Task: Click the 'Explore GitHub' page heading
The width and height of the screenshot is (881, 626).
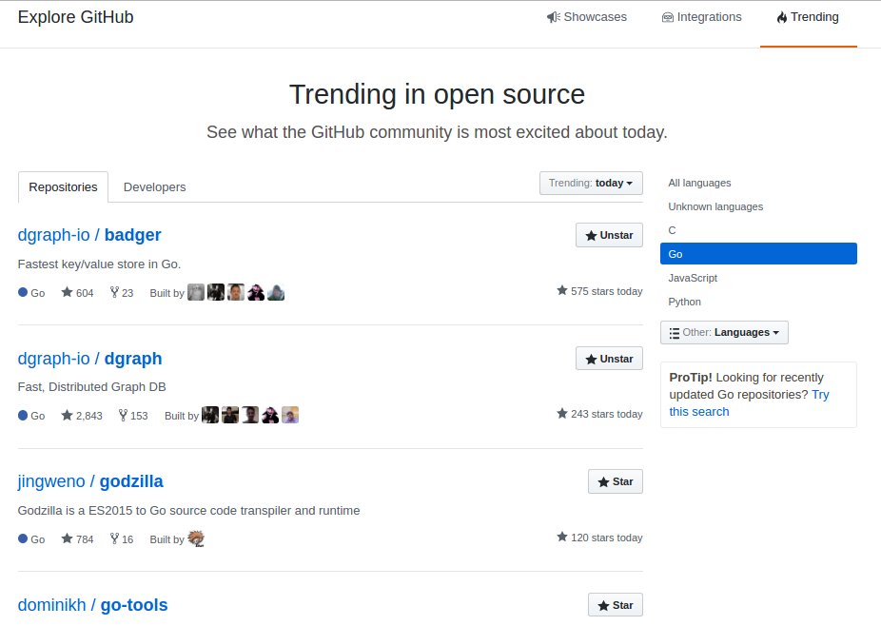Action: pos(76,17)
